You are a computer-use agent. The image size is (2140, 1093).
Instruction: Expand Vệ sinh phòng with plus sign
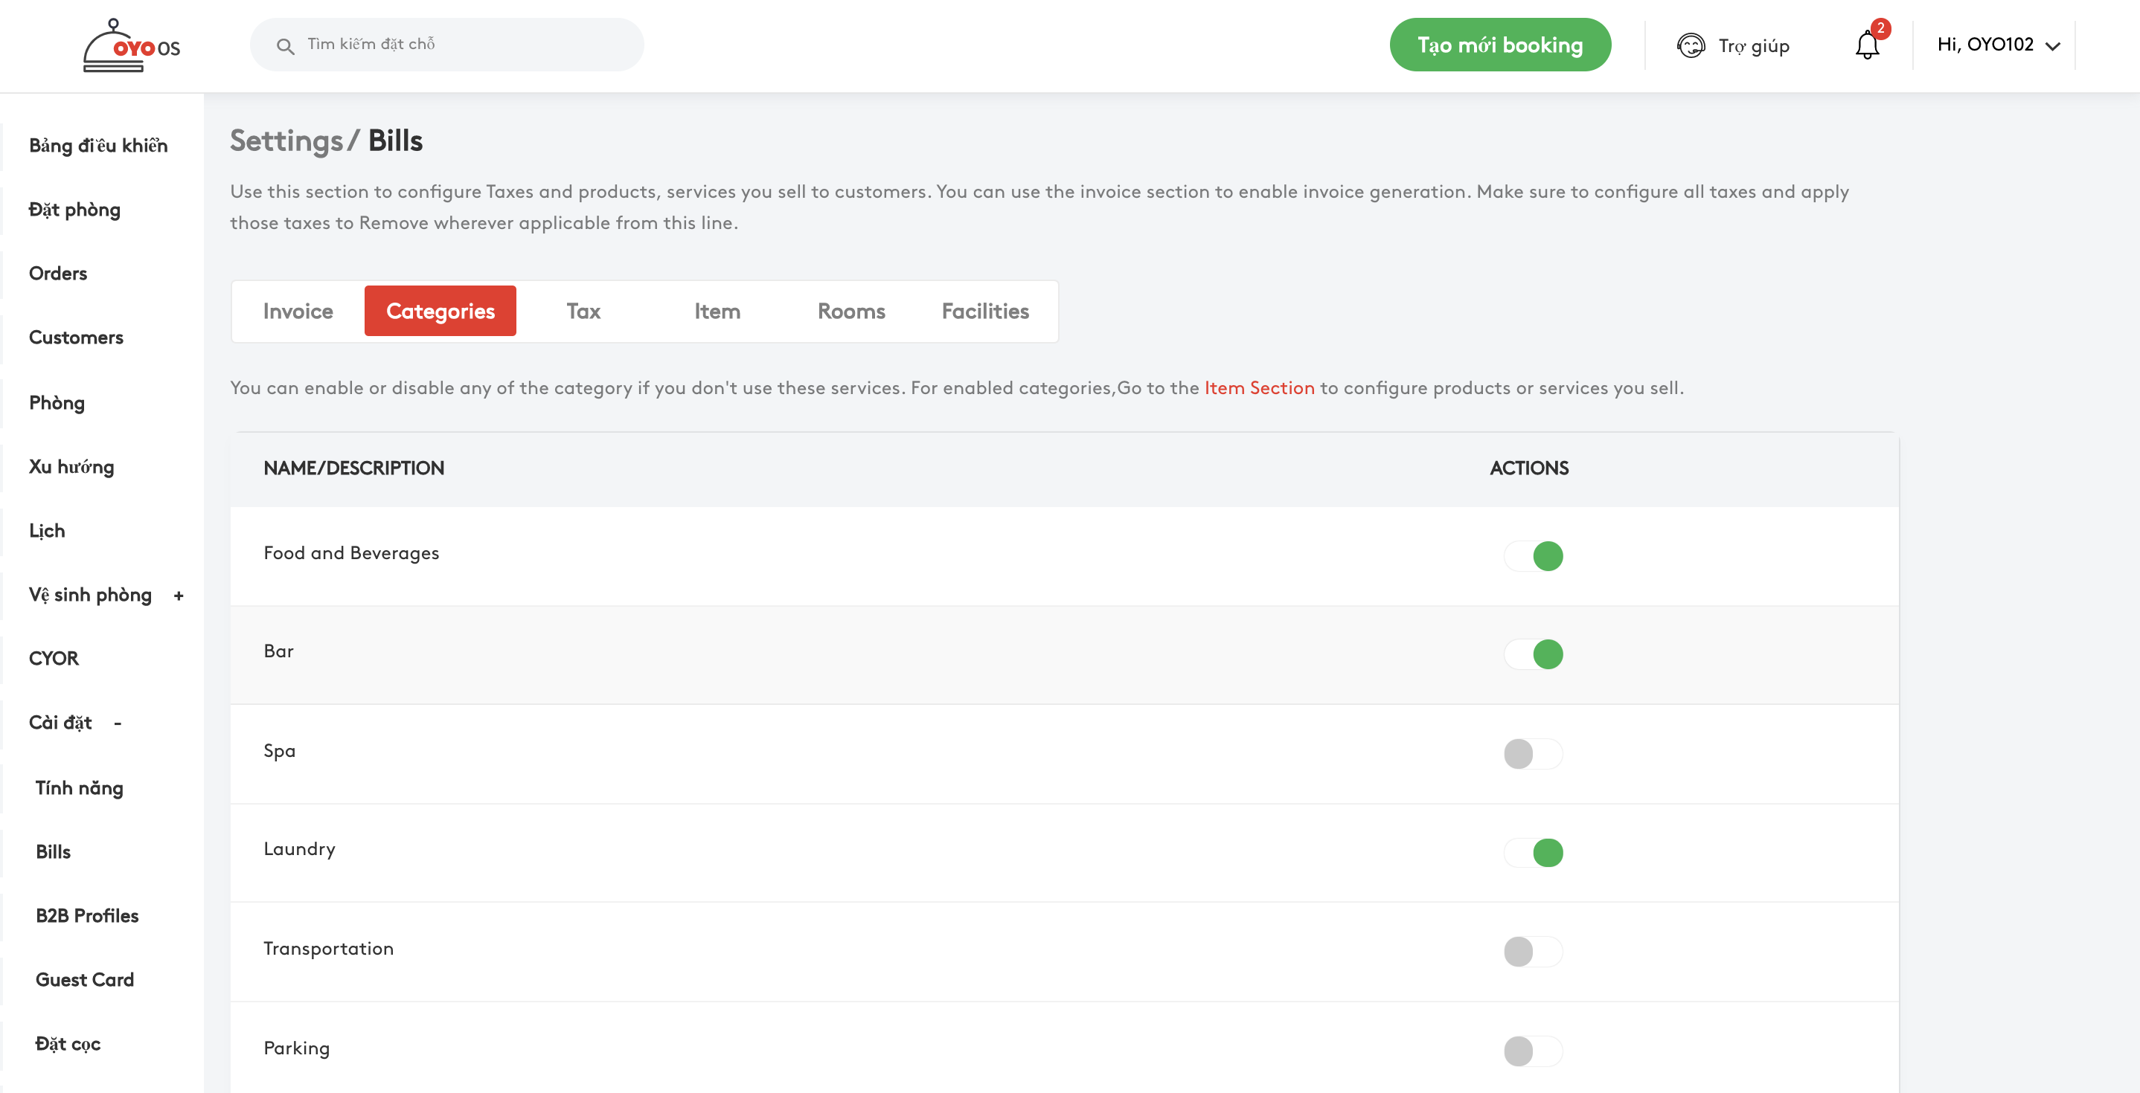[179, 596]
